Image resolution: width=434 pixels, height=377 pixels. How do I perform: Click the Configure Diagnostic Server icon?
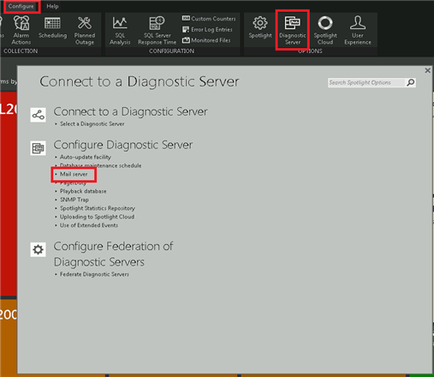pyautogui.click(x=38, y=148)
